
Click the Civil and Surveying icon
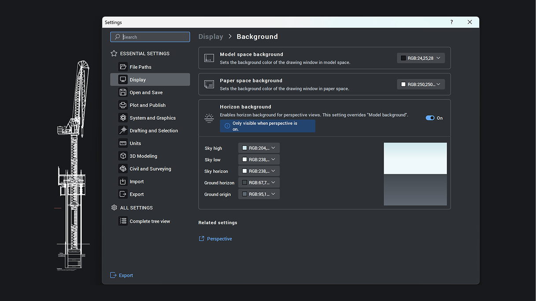coord(123,169)
